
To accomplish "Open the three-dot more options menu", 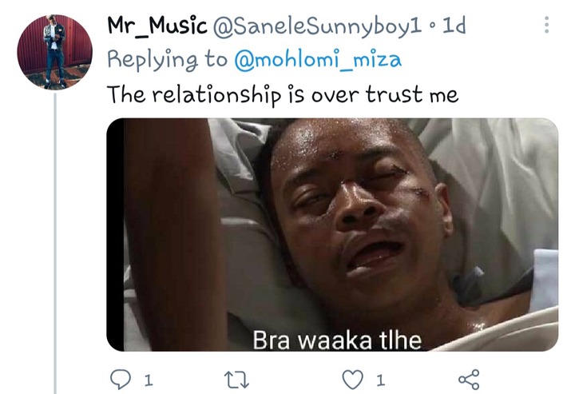I will pyautogui.click(x=546, y=25).
